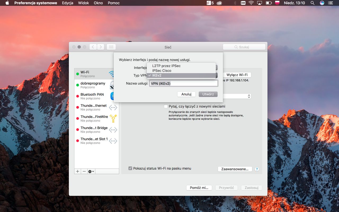Click the Przywróć button
The height and width of the screenshot is (212, 339).
[x=226, y=188]
